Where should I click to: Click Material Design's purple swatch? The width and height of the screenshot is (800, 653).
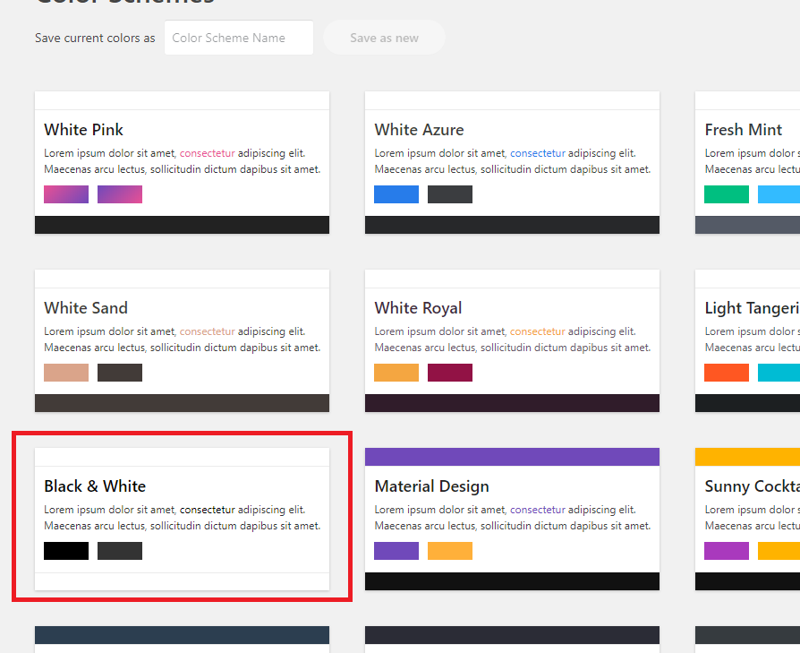pos(396,551)
